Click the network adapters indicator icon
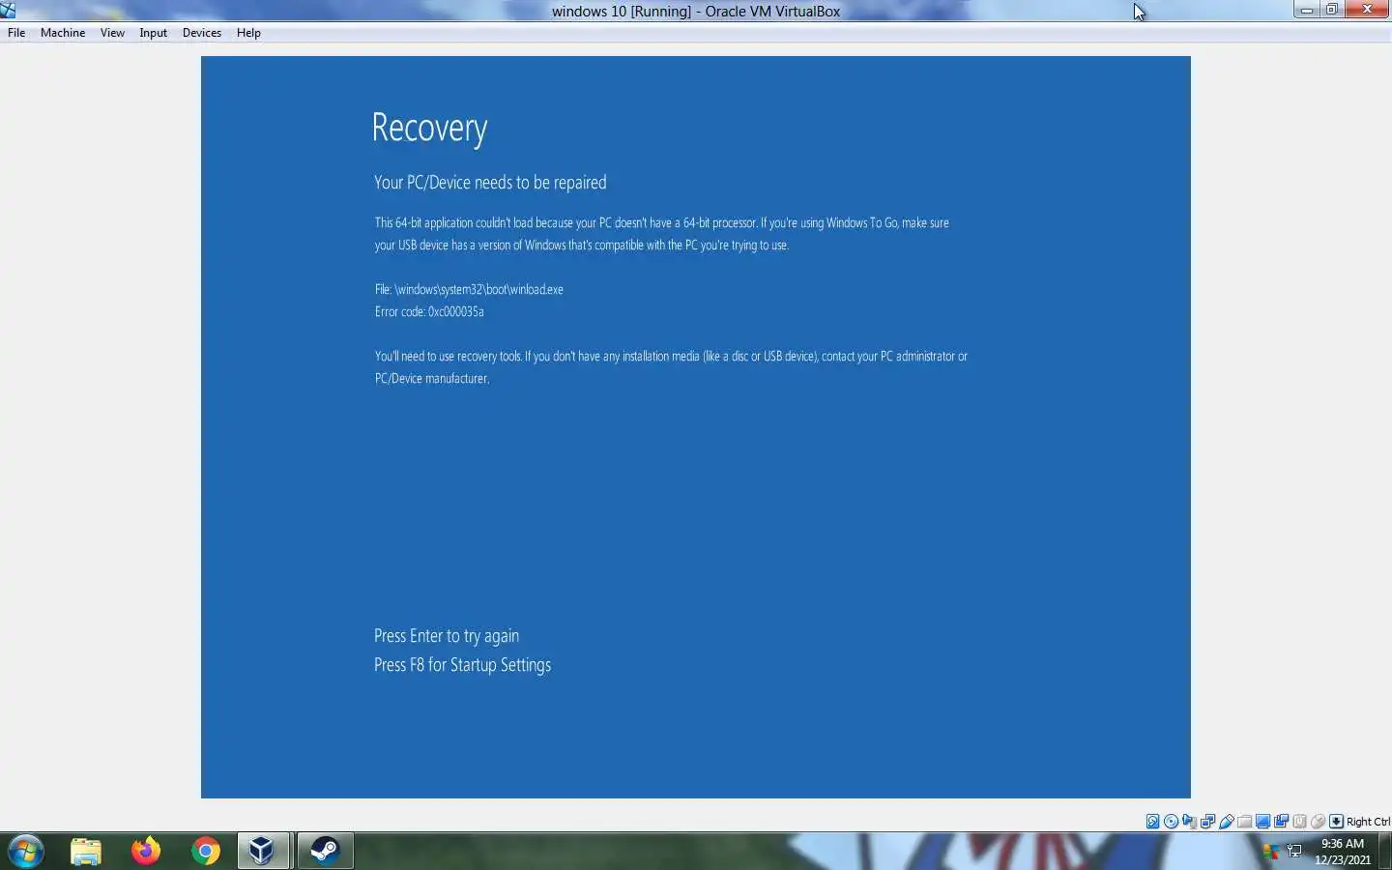1392x870 pixels. pos(1207,822)
